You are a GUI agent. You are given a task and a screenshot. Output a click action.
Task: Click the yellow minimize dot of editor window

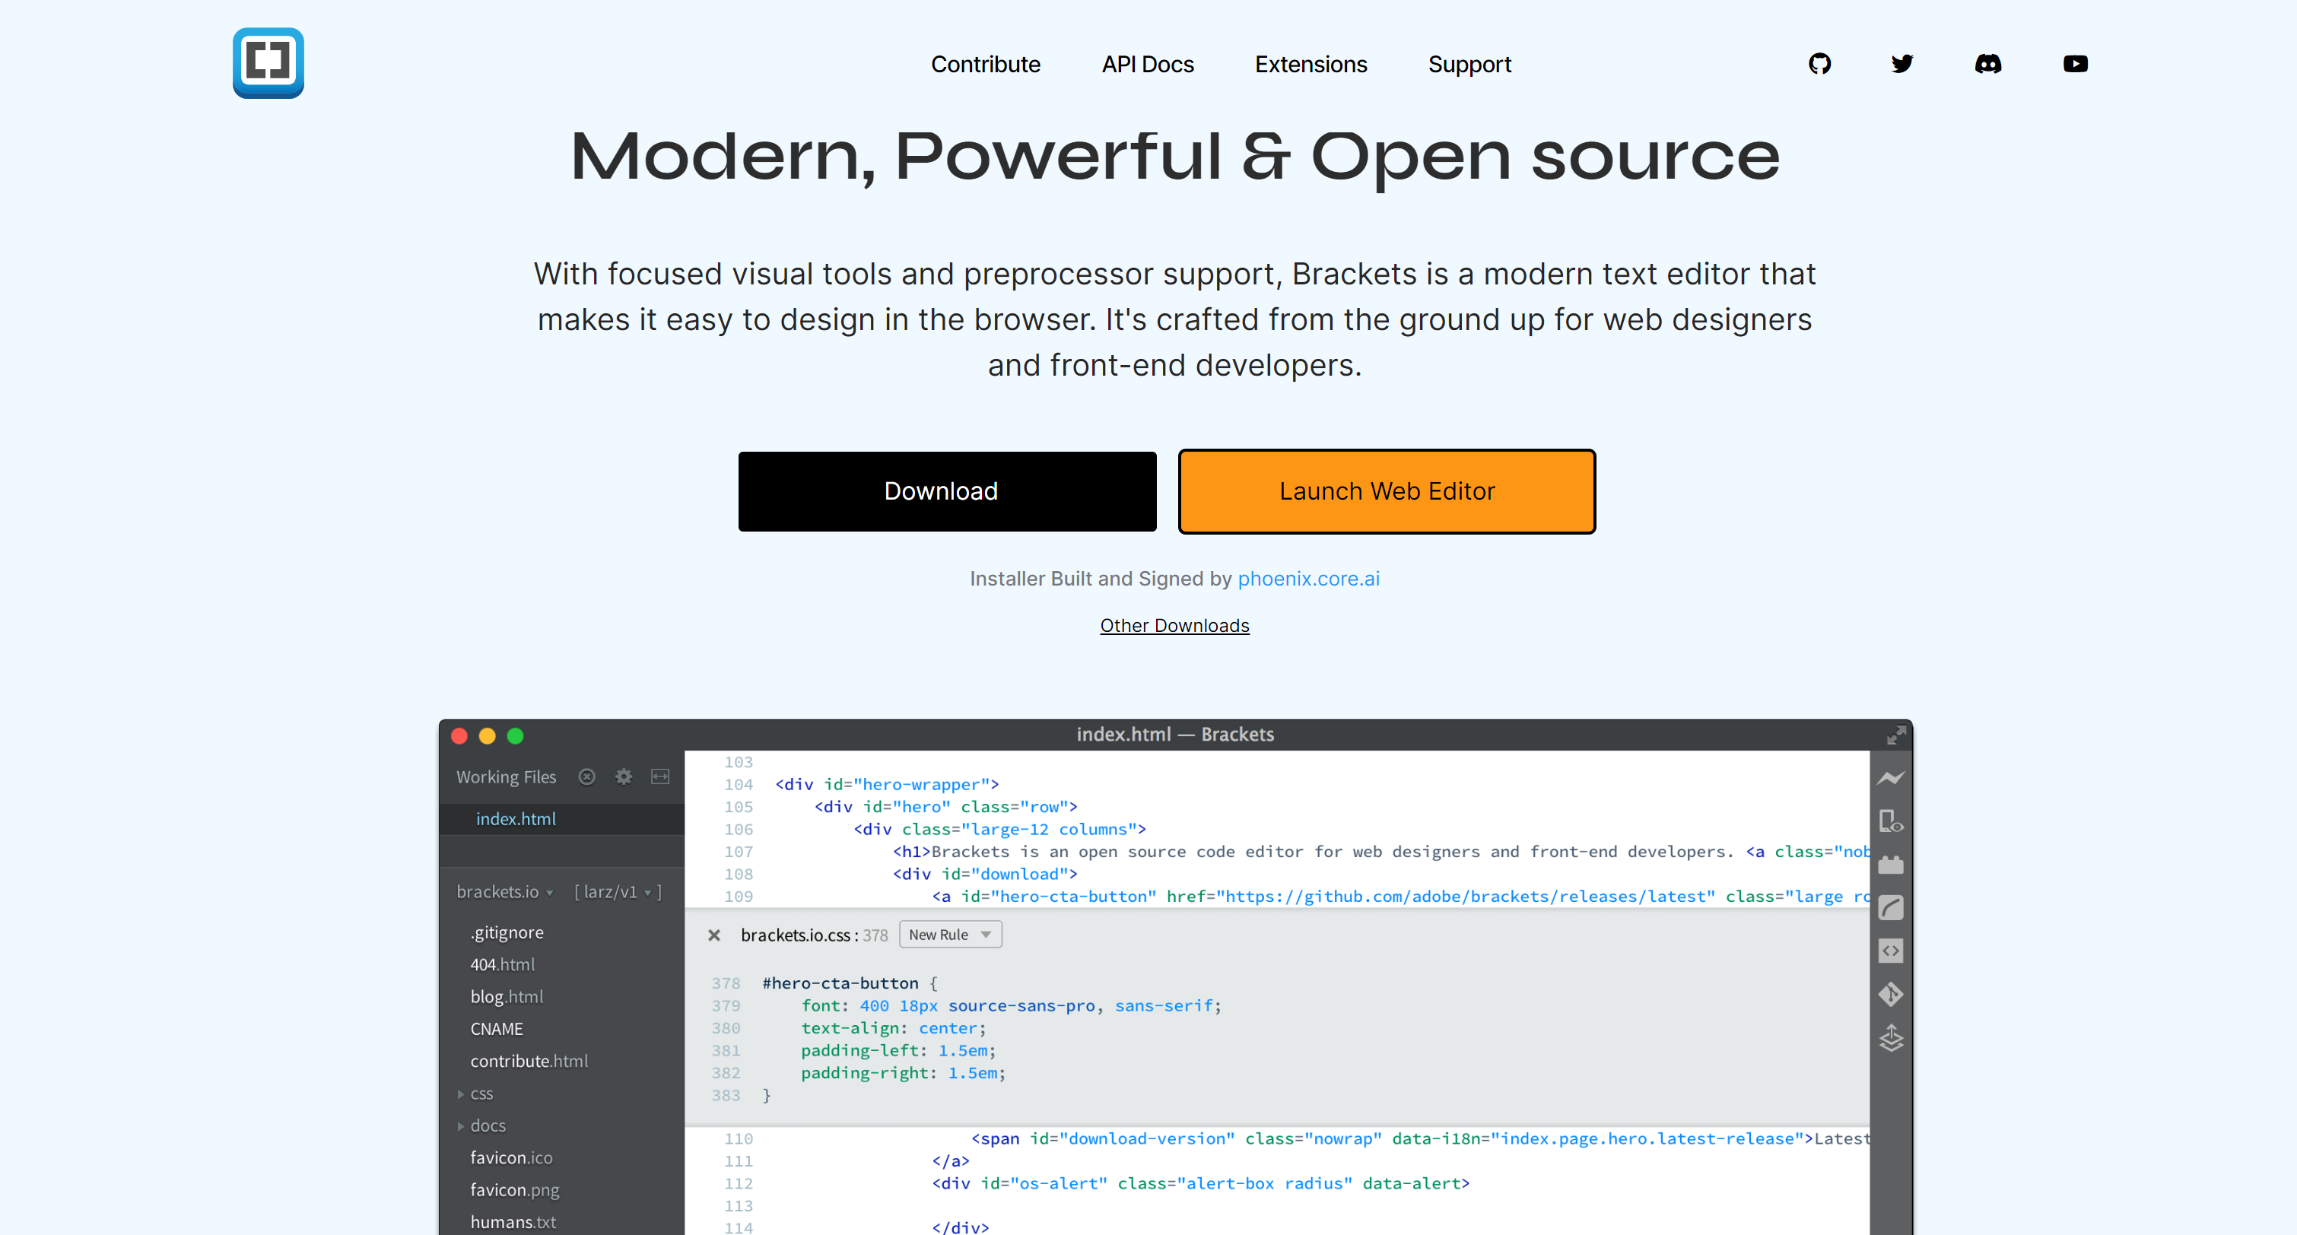pyautogui.click(x=487, y=735)
